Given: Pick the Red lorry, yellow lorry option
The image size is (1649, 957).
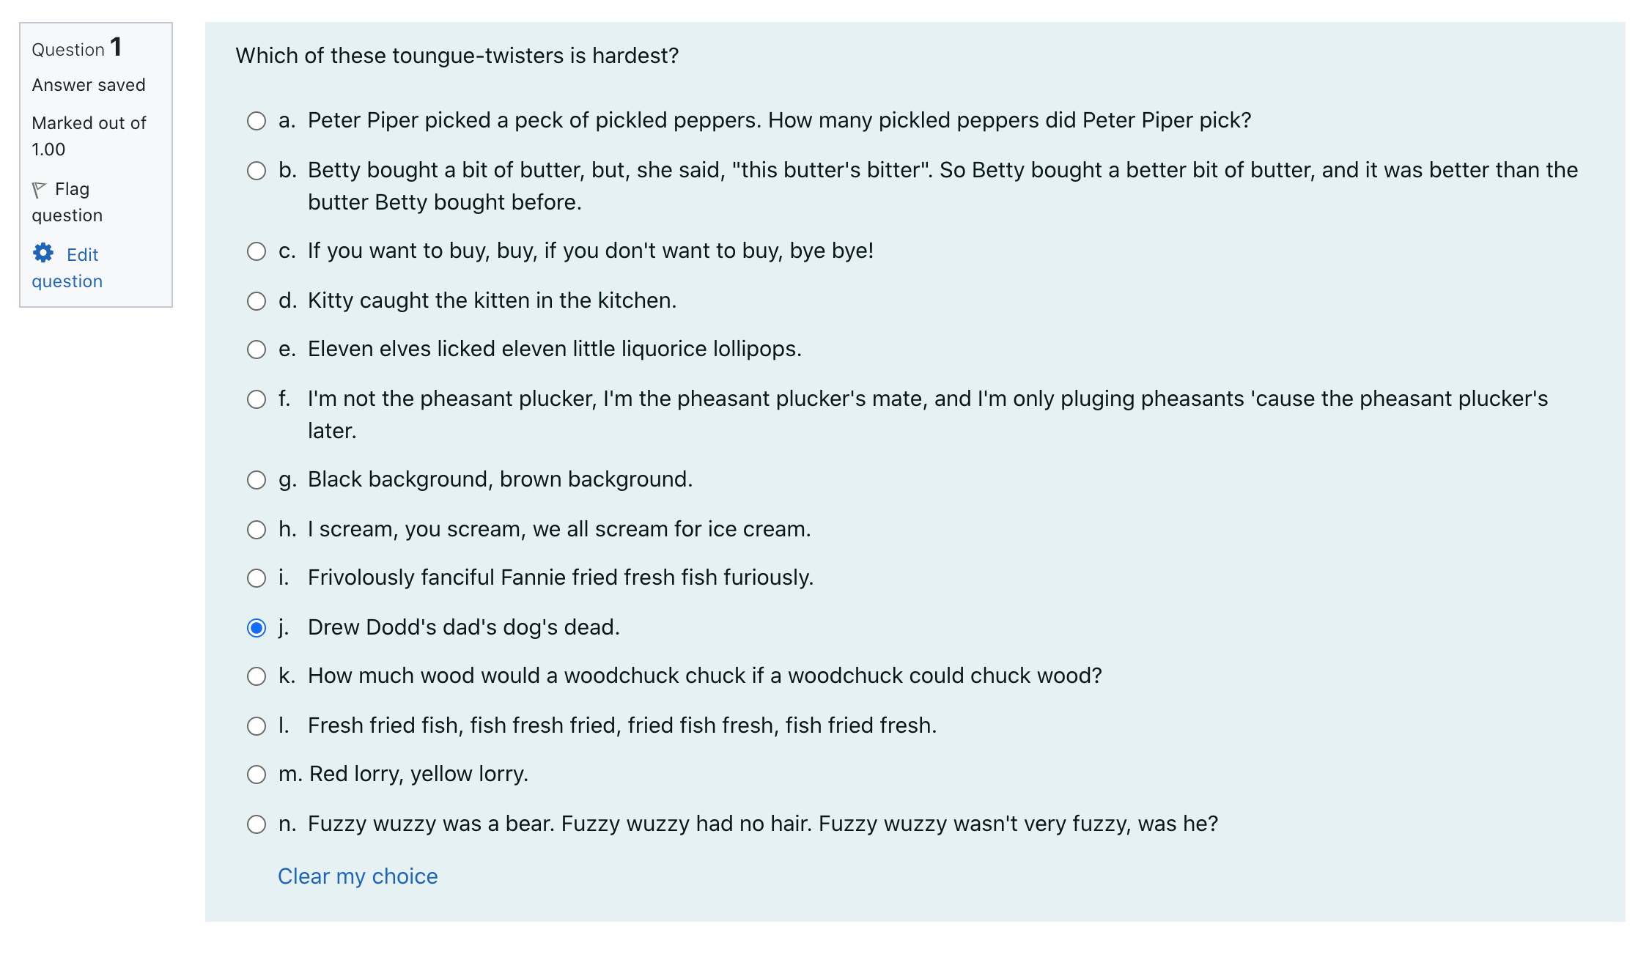Looking at the screenshot, I should pos(257,775).
